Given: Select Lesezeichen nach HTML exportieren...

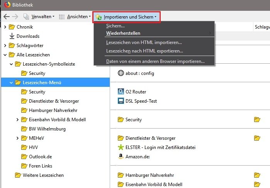Looking at the screenshot, I should (x=144, y=51).
